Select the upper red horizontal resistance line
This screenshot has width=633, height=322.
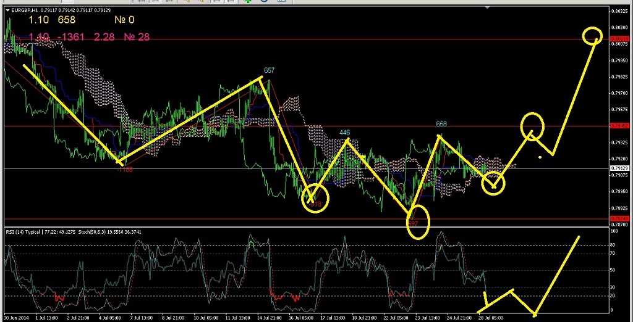point(309,39)
